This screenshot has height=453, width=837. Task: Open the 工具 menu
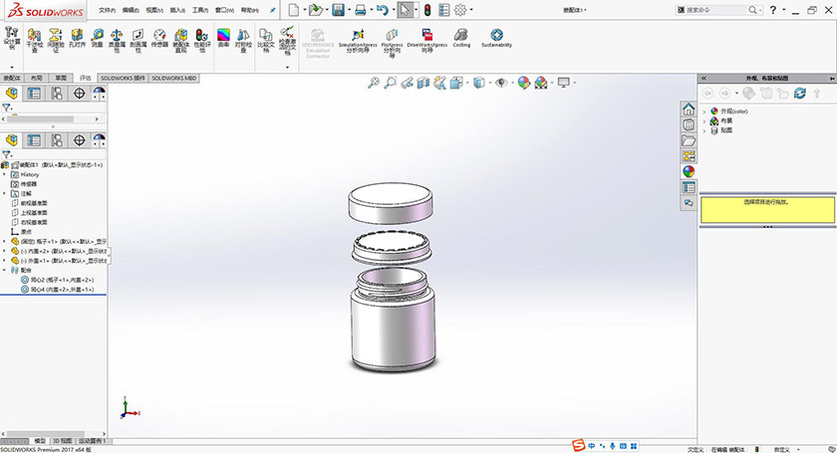point(200,8)
